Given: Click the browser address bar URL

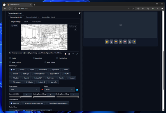Looking at the screenshot, I should [x=23, y=9].
